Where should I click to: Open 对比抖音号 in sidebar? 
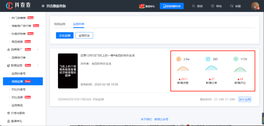point(18,90)
